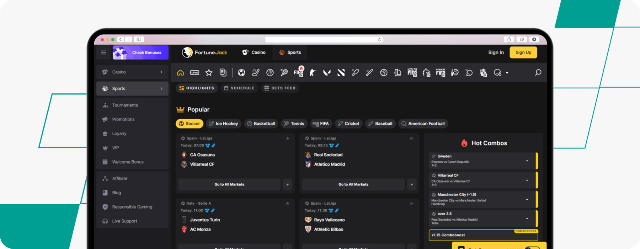This screenshot has width=640, height=249.
Task: Select basketball icon in sports bar
Action: point(270,73)
